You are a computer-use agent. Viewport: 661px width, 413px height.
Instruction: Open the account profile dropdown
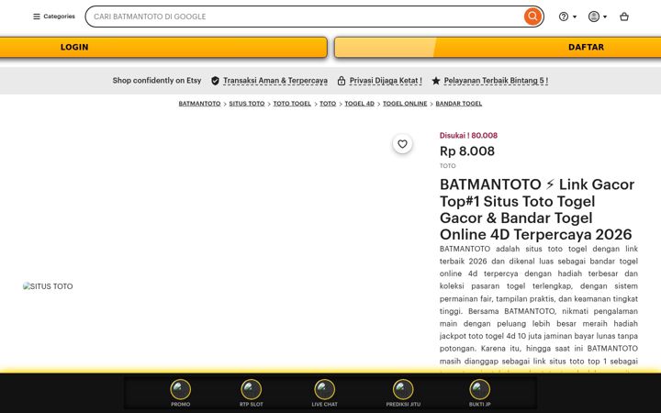pos(598,17)
